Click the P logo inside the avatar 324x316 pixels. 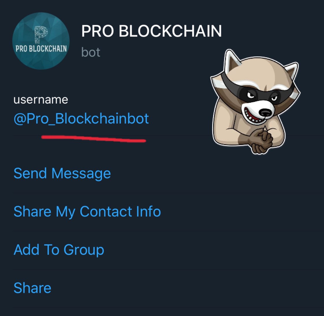tap(41, 34)
